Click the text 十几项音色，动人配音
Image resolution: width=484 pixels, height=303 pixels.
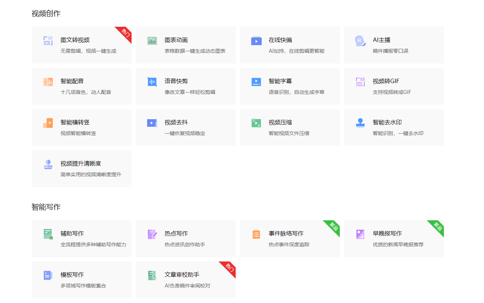tap(86, 92)
